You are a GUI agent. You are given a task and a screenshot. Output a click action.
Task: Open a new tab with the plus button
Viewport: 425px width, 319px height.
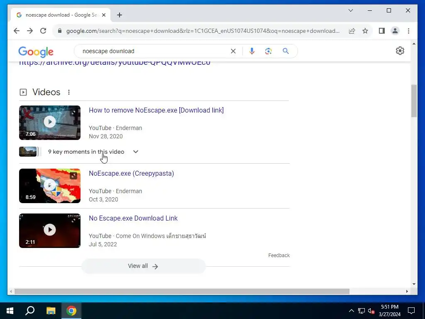pos(120,15)
